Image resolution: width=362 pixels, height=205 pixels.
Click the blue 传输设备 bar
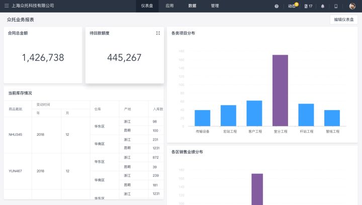coord(203,118)
